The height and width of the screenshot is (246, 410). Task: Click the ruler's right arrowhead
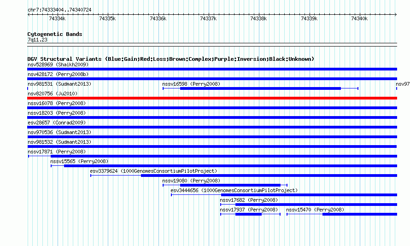pos(396,15)
